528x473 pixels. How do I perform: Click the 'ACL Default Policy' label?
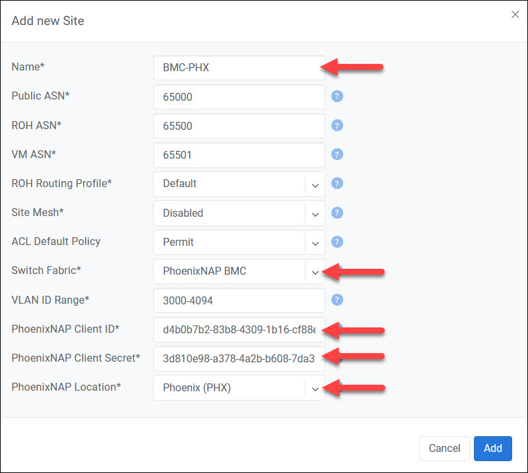pos(56,241)
